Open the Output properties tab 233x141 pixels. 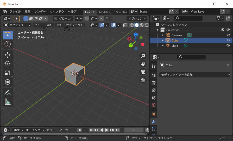point(154,83)
